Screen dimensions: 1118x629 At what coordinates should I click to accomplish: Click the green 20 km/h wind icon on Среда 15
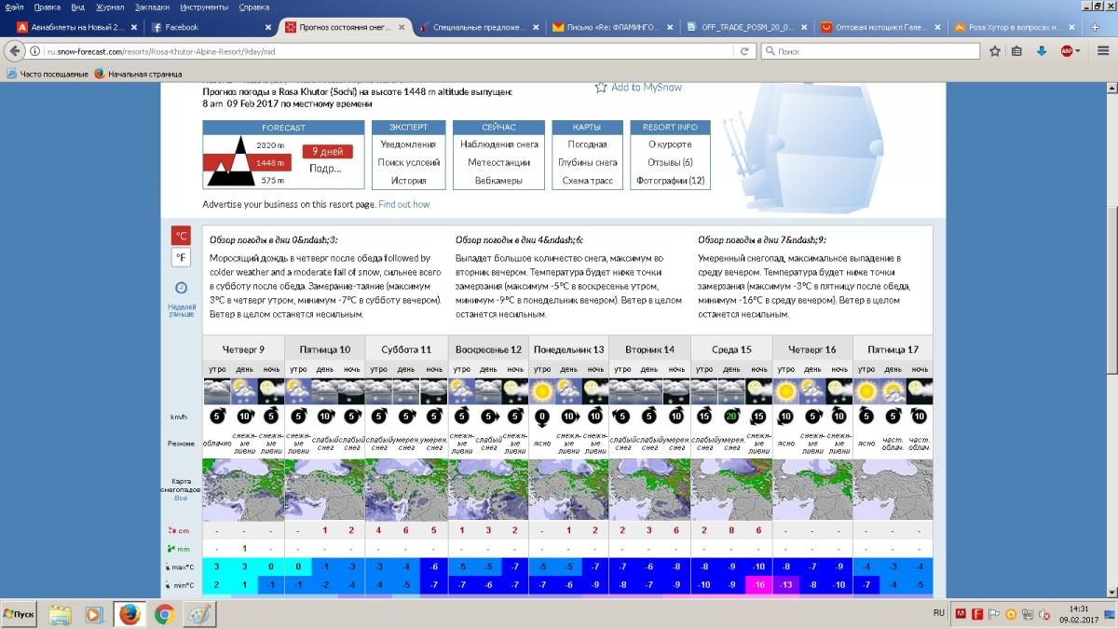pyautogui.click(x=731, y=417)
